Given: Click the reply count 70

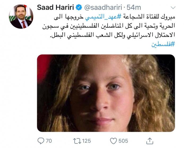Looking at the screenshot, I should coord(49,141).
